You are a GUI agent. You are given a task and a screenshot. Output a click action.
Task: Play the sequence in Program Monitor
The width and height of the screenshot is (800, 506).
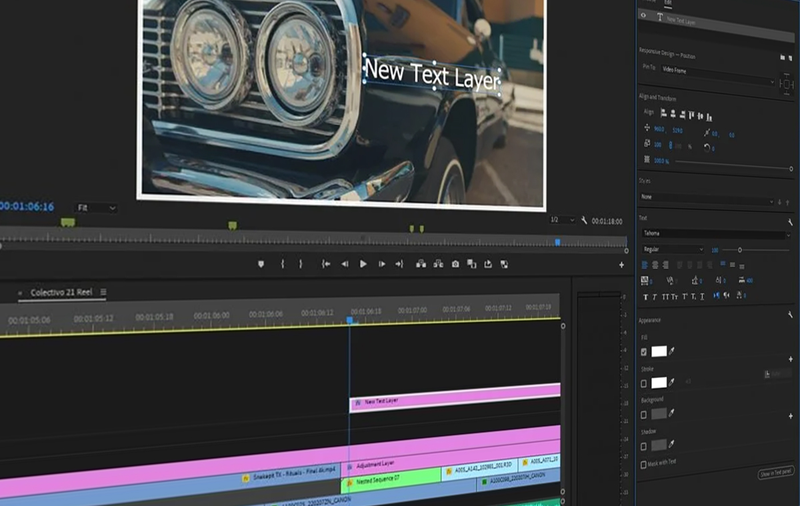pos(363,264)
